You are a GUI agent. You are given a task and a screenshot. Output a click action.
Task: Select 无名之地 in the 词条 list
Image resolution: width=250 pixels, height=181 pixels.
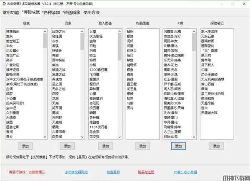[59, 89]
